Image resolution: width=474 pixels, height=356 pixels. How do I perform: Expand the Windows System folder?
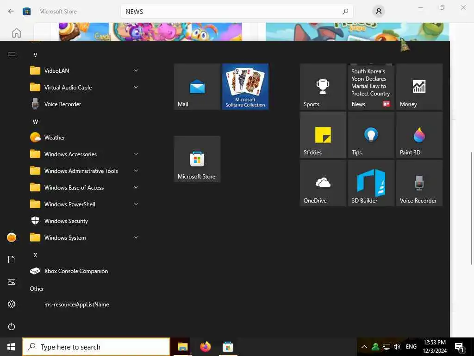pyautogui.click(x=84, y=238)
